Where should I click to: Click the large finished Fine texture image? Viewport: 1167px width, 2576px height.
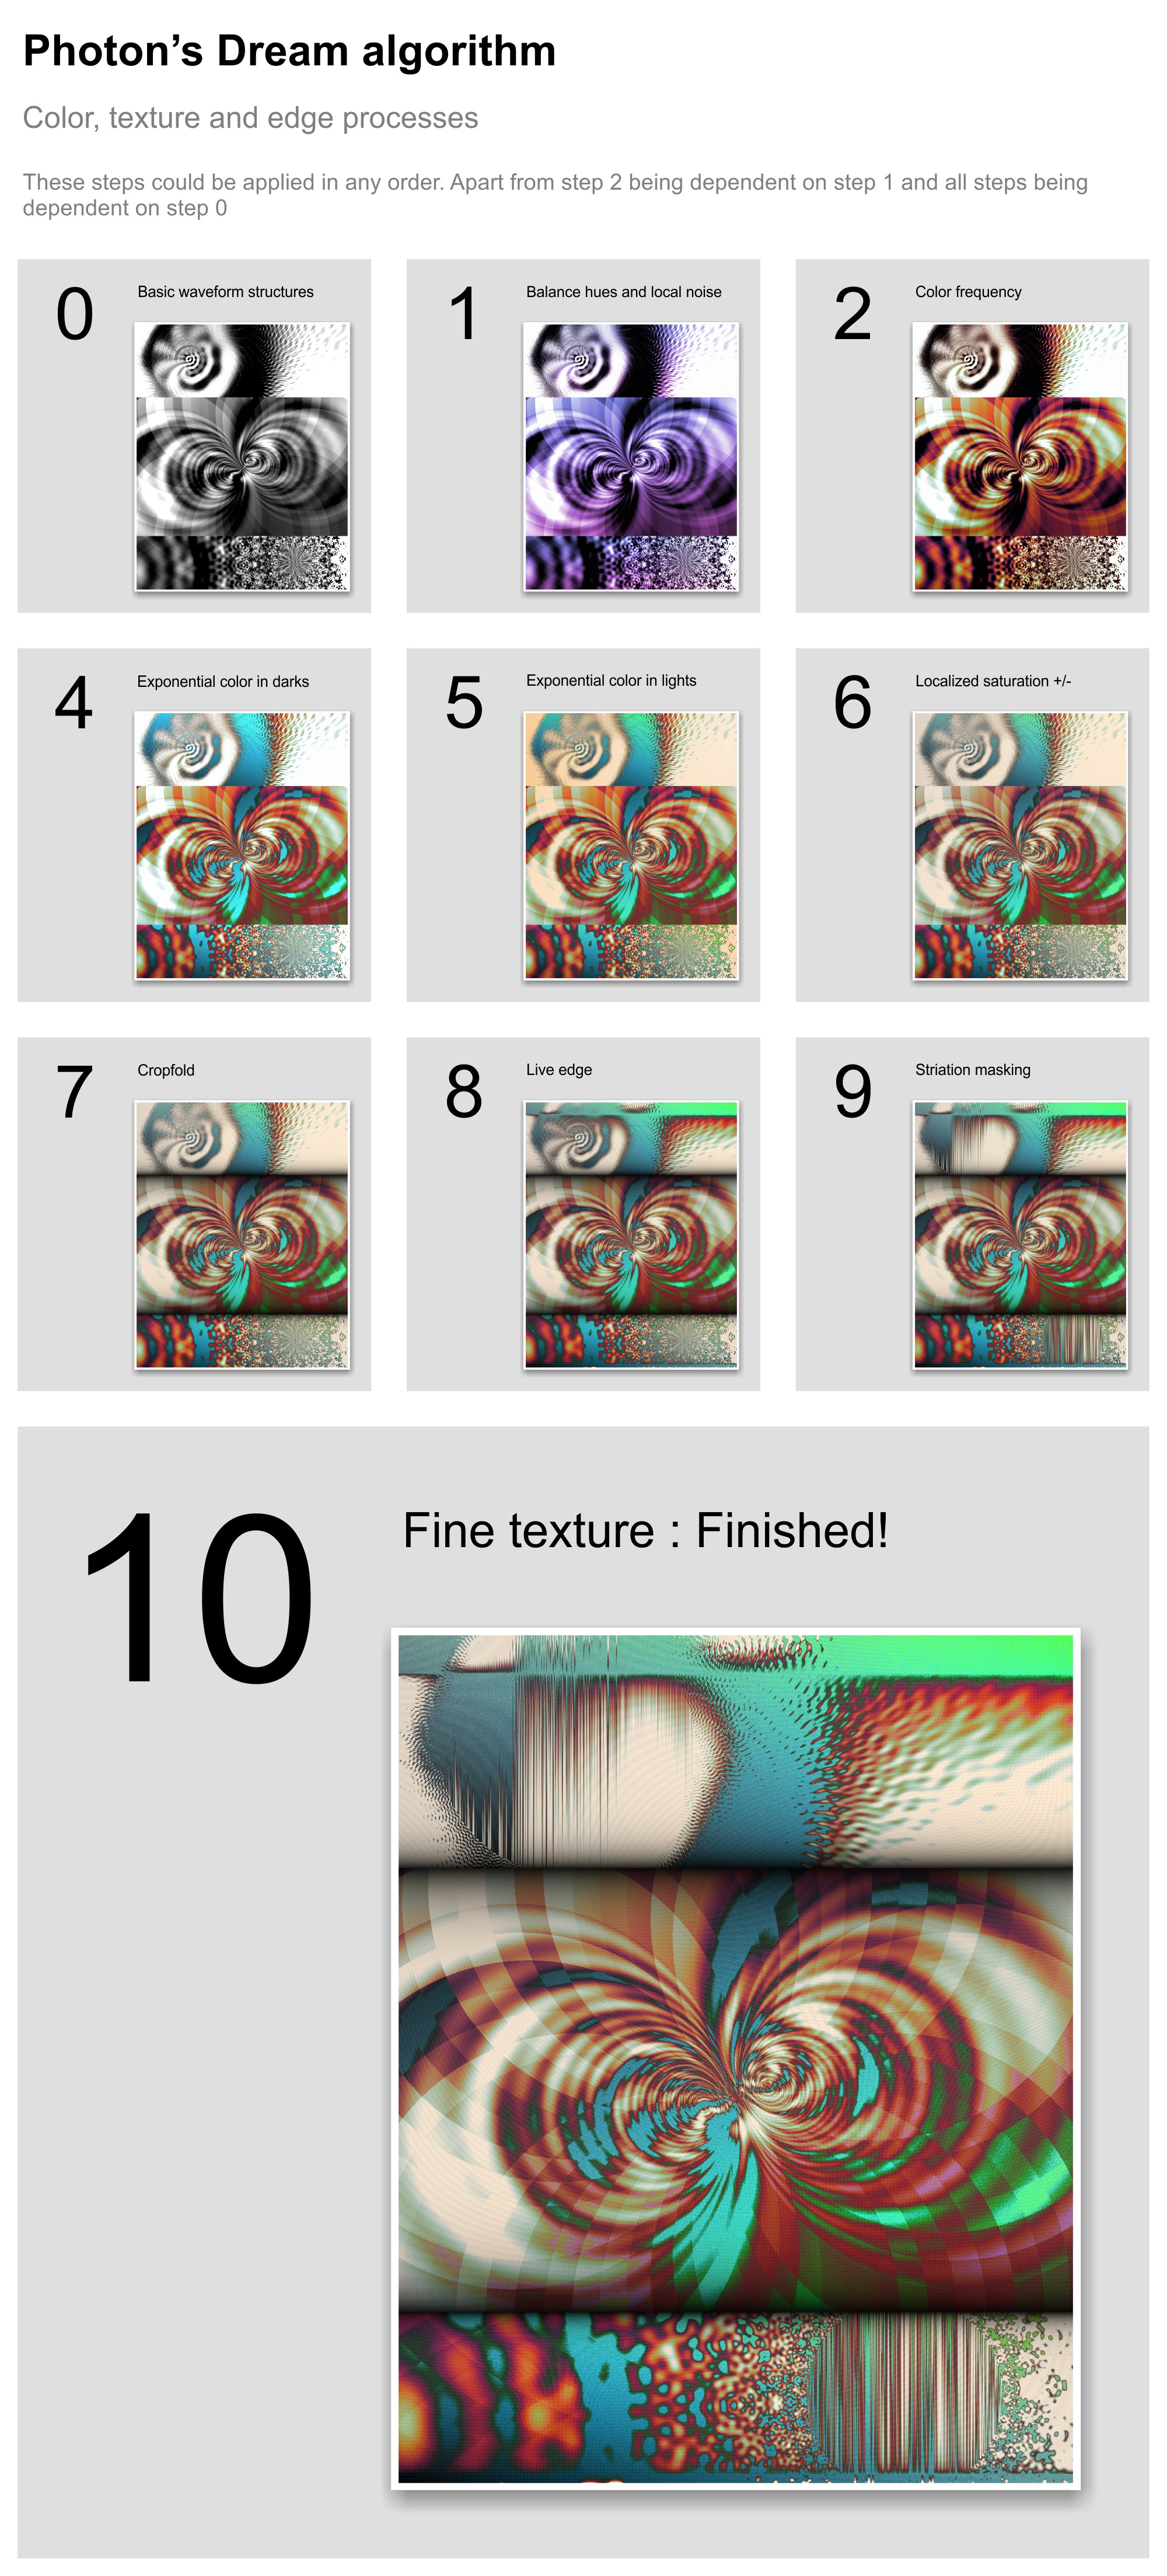(735, 2058)
